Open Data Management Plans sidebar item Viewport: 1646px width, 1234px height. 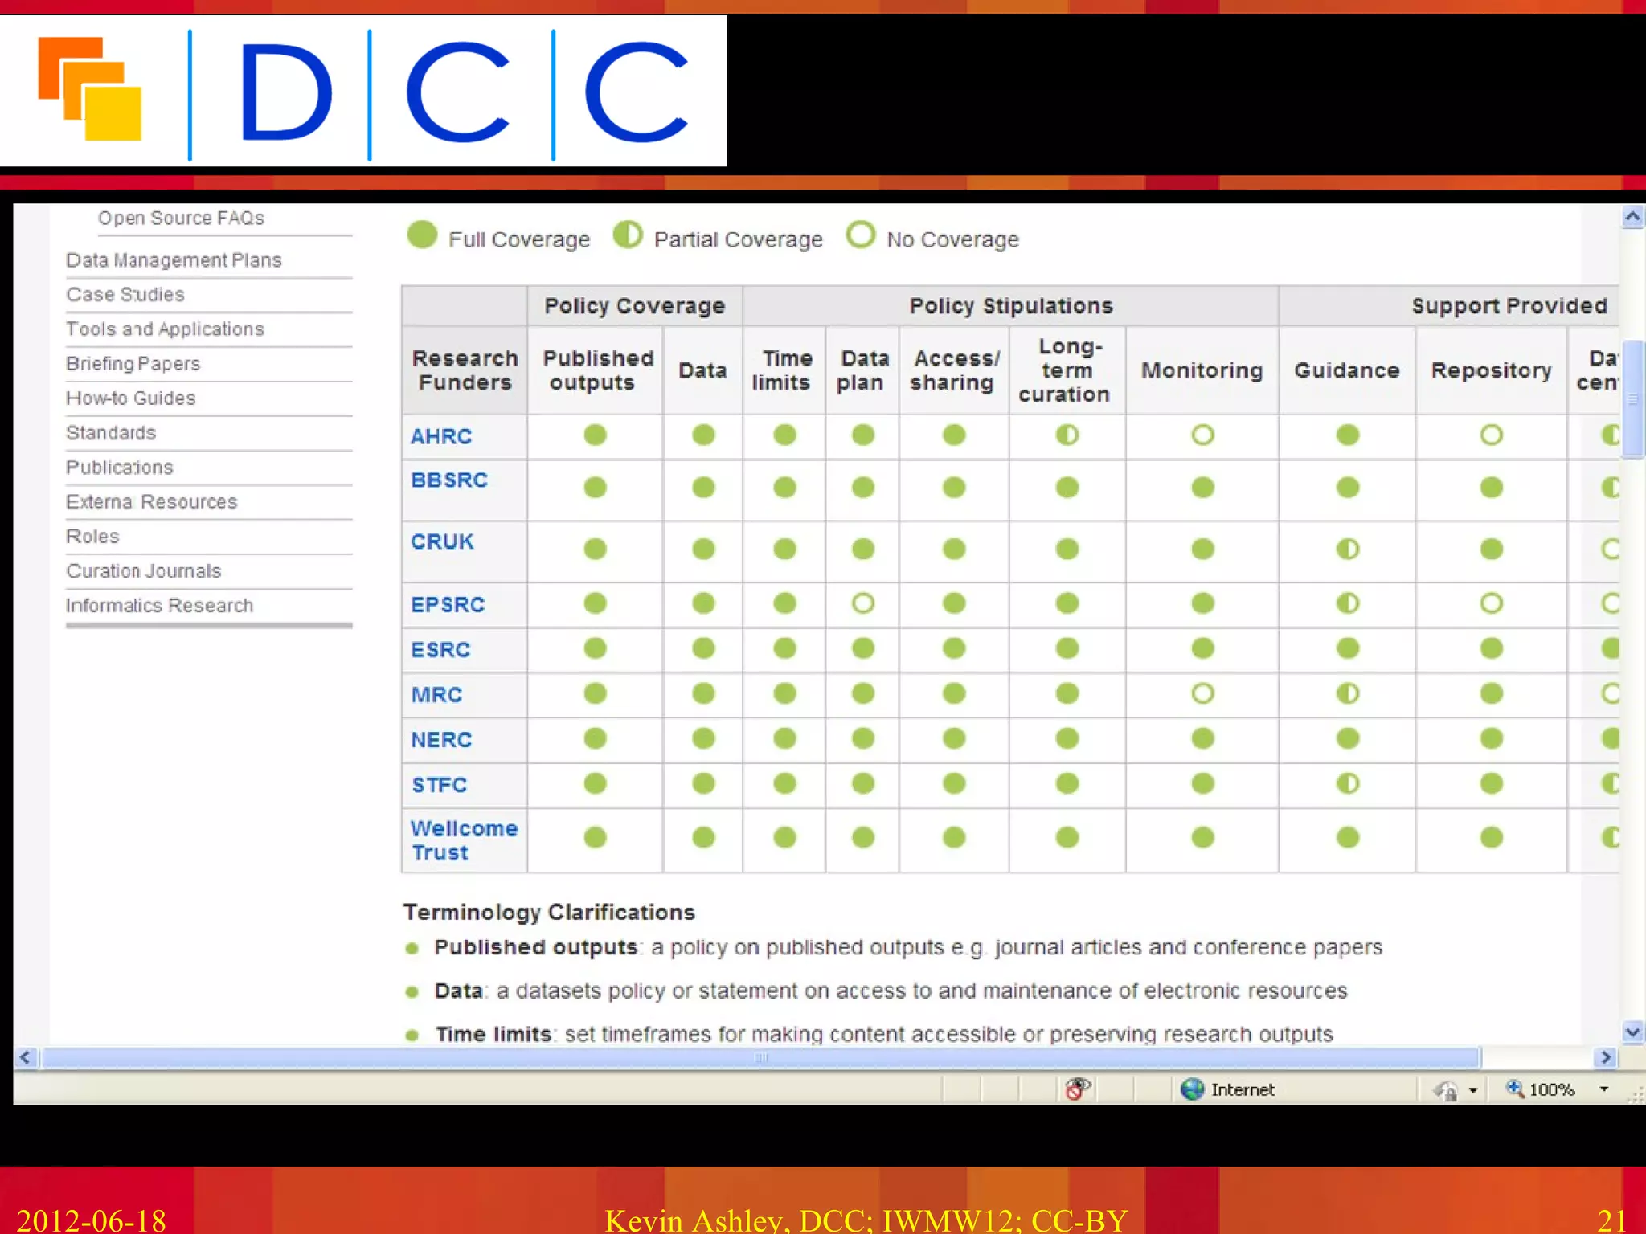coord(174,260)
